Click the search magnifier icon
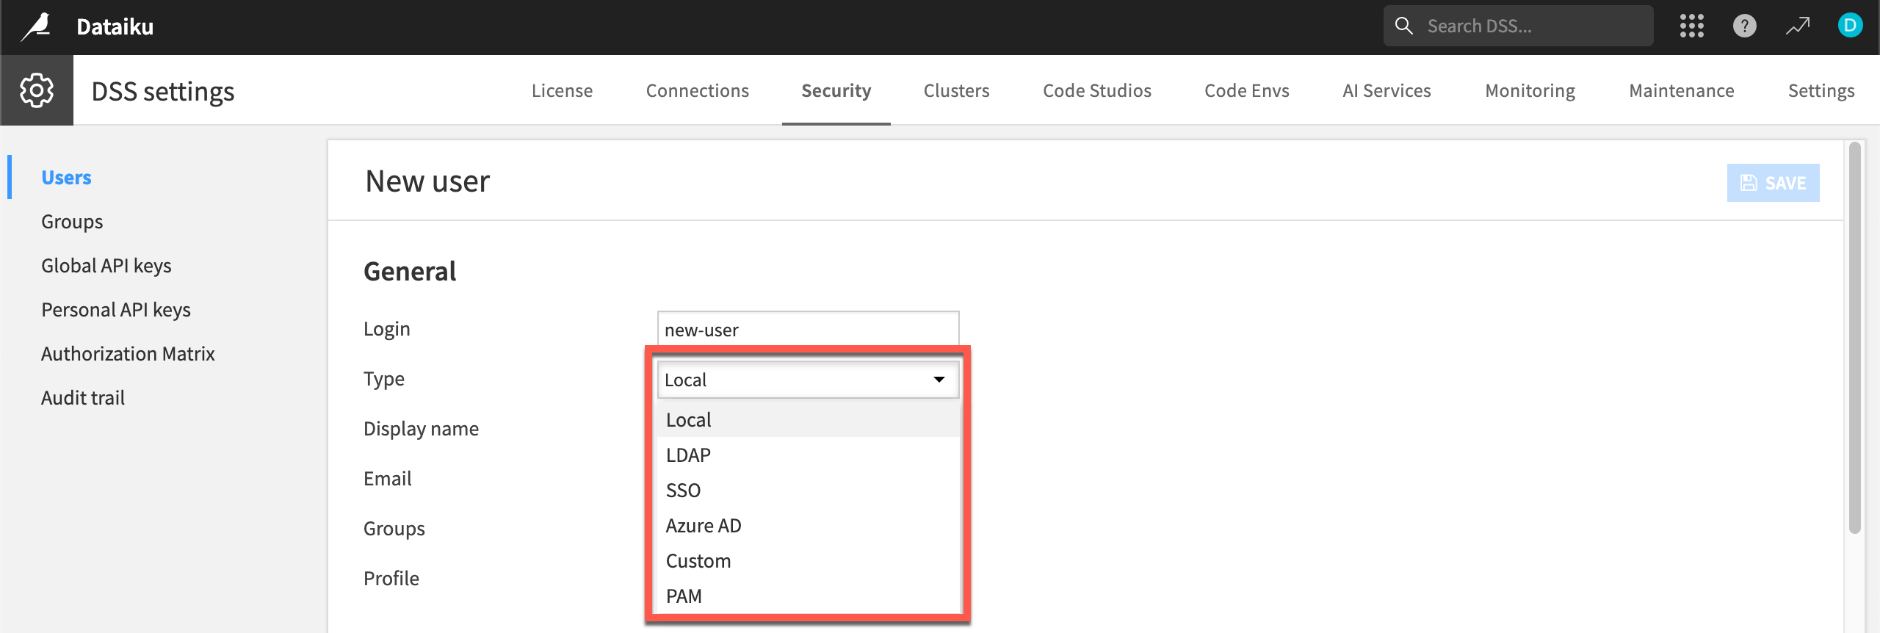Viewport: 1880px width, 633px height. pyautogui.click(x=1403, y=26)
